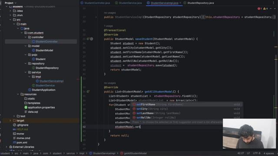278x156 pixels.
Task: Choose setCity completion suggestion
Action: (186, 109)
